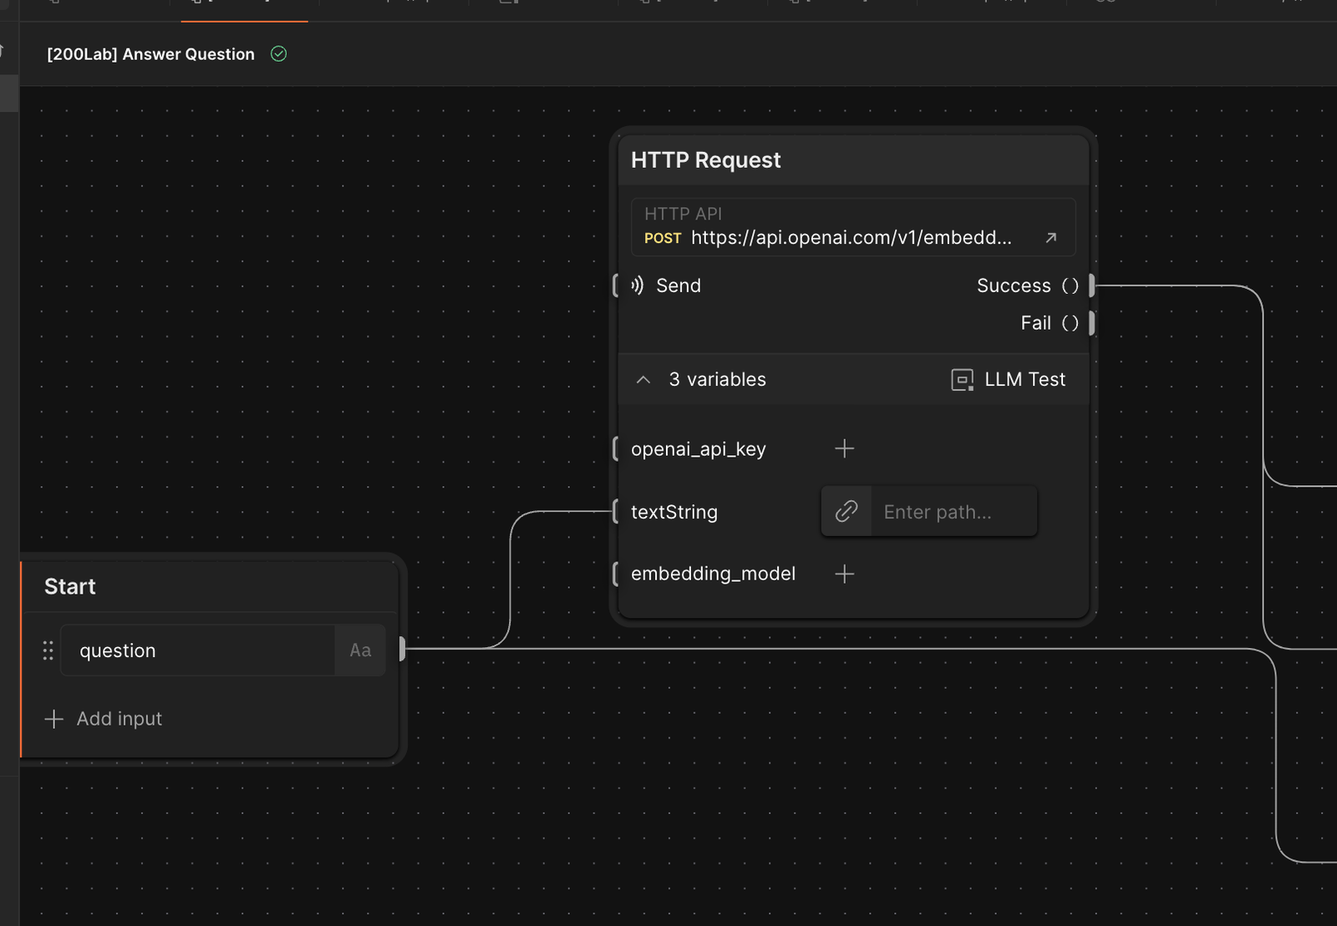This screenshot has height=926, width=1337.
Task: Open the HTTP API external link arrow
Action: coord(1050,238)
